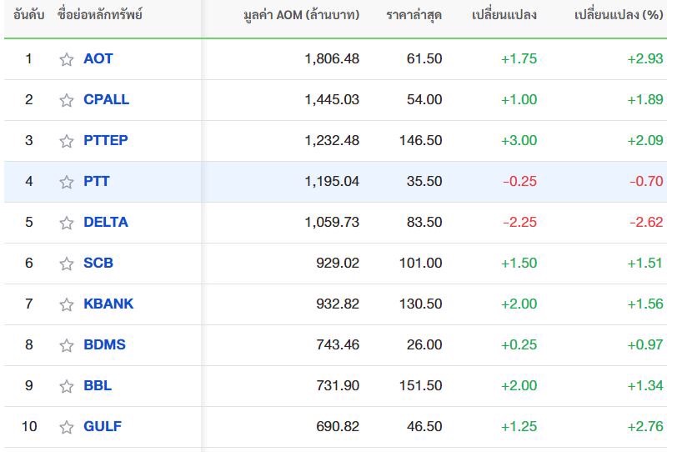The height and width of the screenshot is (452, 692).
Task: Select the DELTA ticker link
Action: point(106,222)
